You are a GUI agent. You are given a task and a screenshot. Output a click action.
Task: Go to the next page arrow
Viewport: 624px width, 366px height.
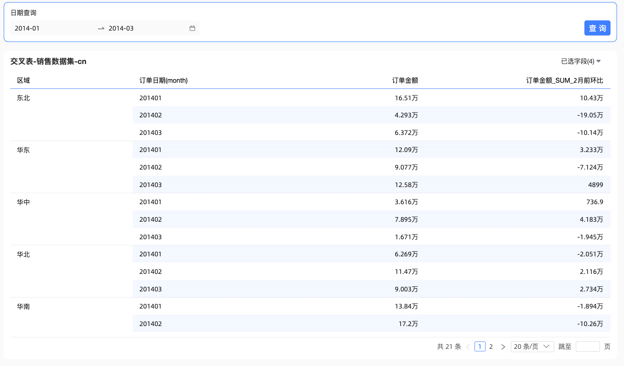(503, 347)
